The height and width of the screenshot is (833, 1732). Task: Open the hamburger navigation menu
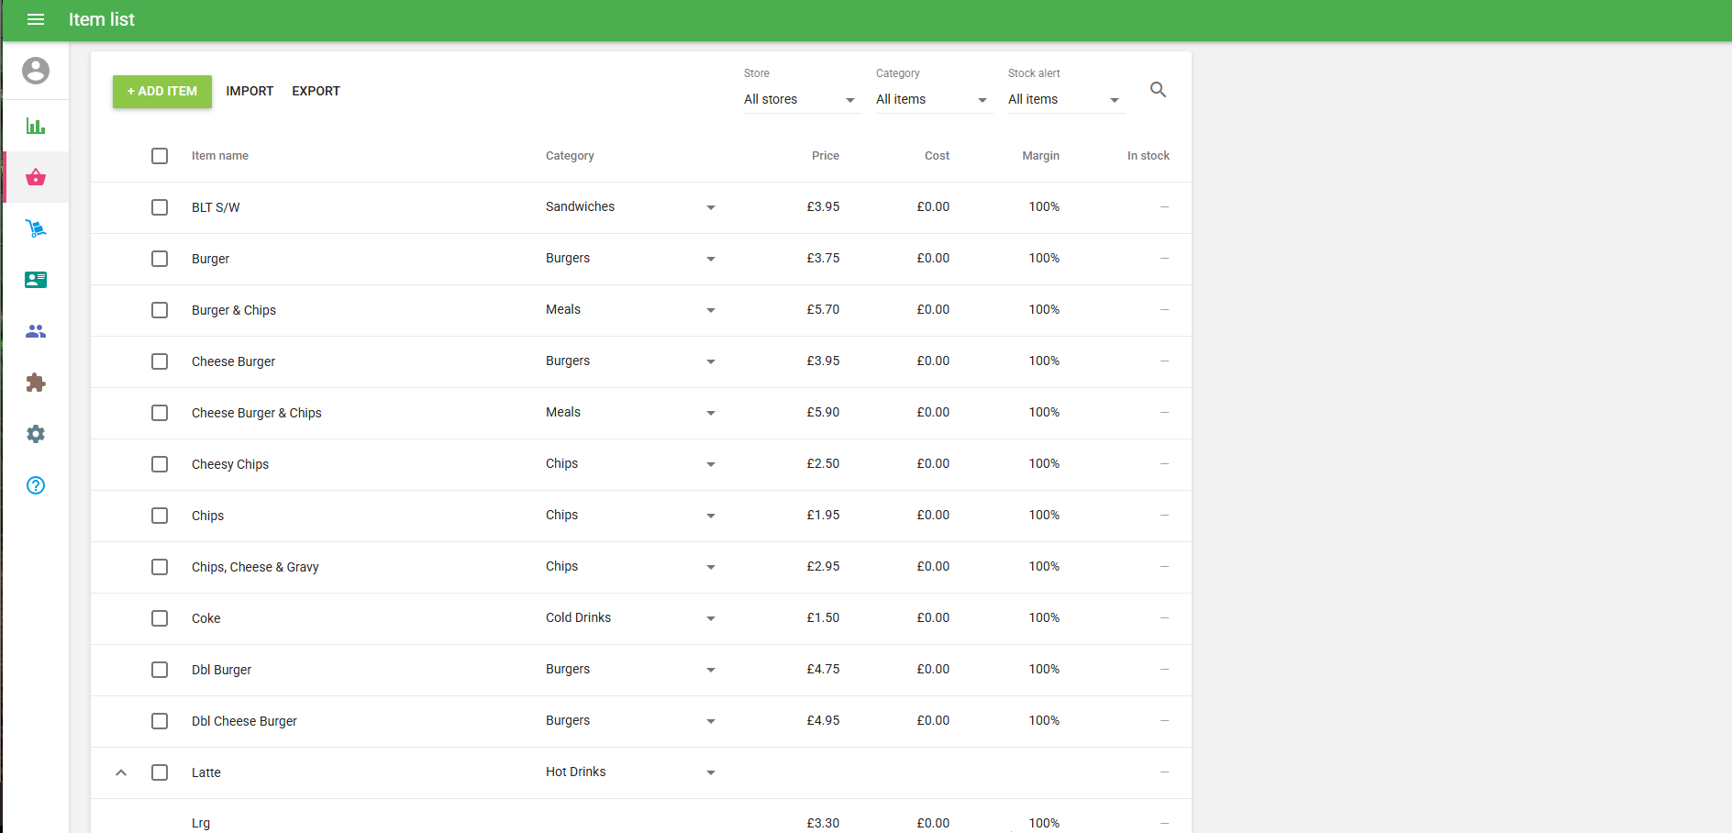click(x=36, y=19)
